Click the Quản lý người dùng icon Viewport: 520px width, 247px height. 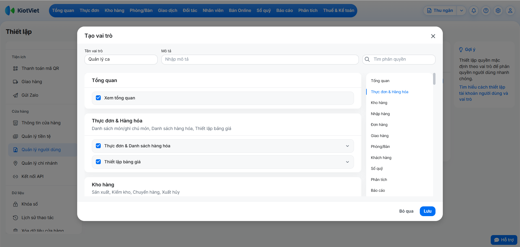click(15, 150)
